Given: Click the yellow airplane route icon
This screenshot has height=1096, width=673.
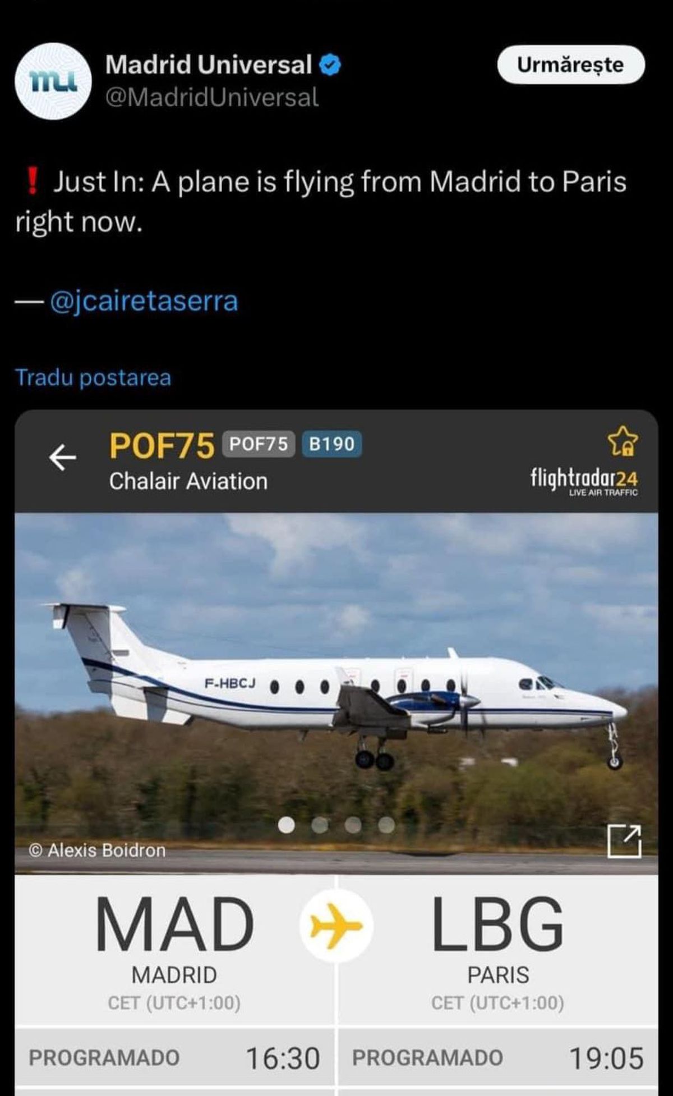Looking at the screenshot, I should point(336,925).
